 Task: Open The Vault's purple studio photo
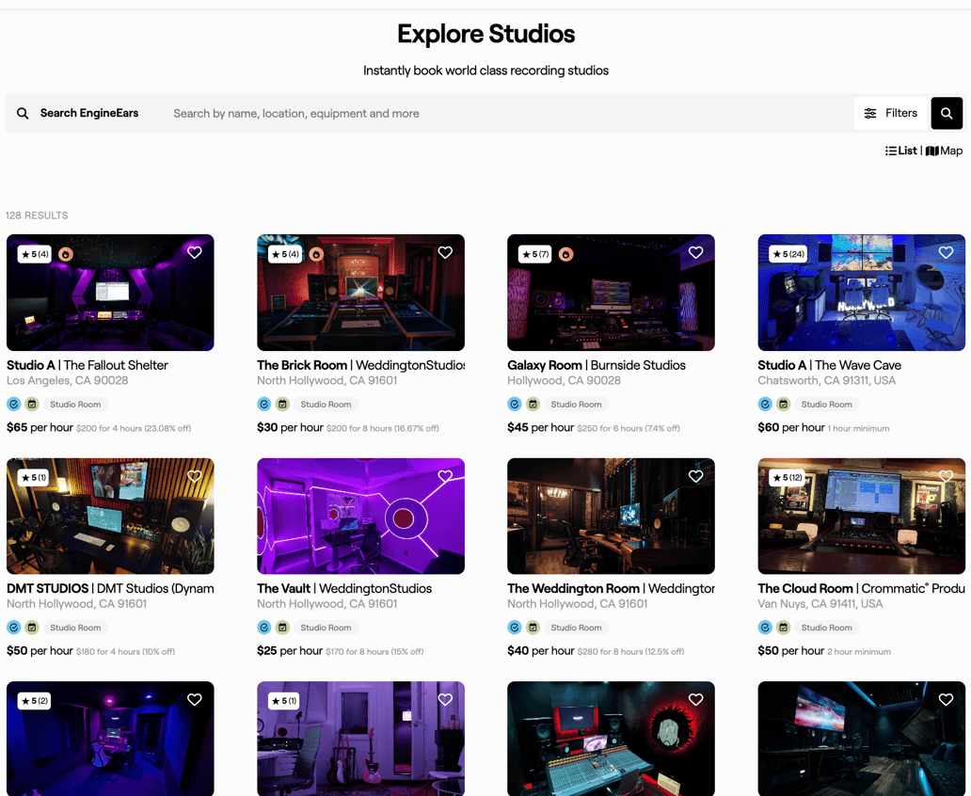(x=360, y=516)
